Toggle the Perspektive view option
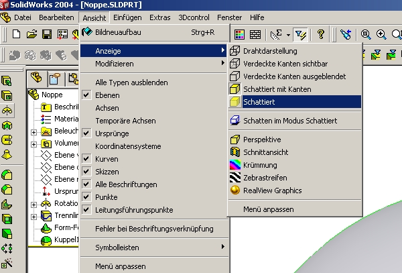The width and height of the screenshot is (402, 273). (295, 140)
